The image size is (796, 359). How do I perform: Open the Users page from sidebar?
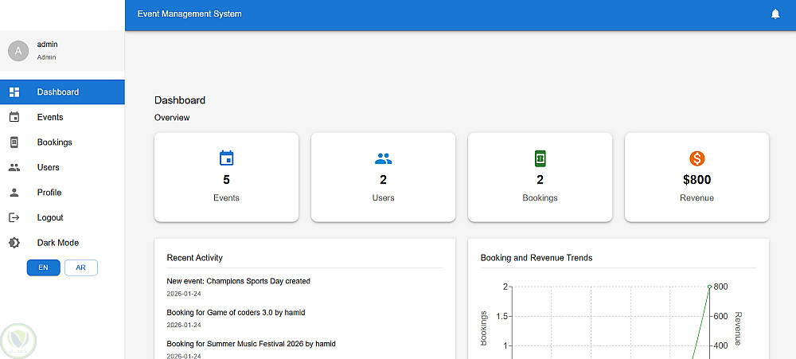(x=62, y=167)
